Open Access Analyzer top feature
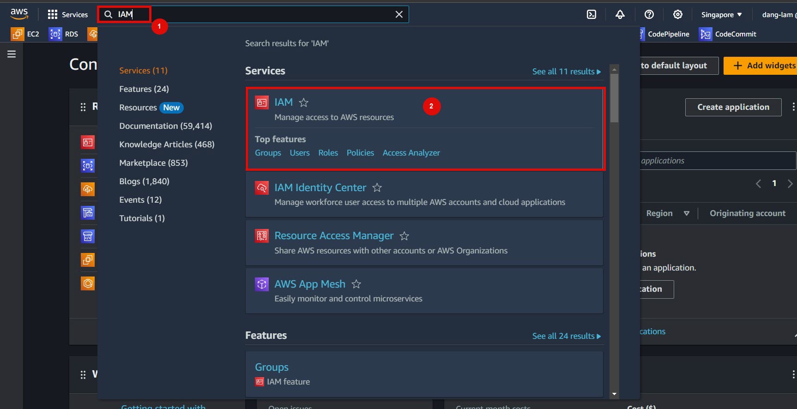The height and width of the screenshot is (409, 797). tap(411, 153)
